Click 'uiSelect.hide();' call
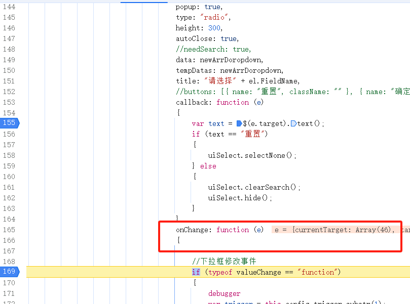The image size is (410, 304). click(x=240, y=198)
